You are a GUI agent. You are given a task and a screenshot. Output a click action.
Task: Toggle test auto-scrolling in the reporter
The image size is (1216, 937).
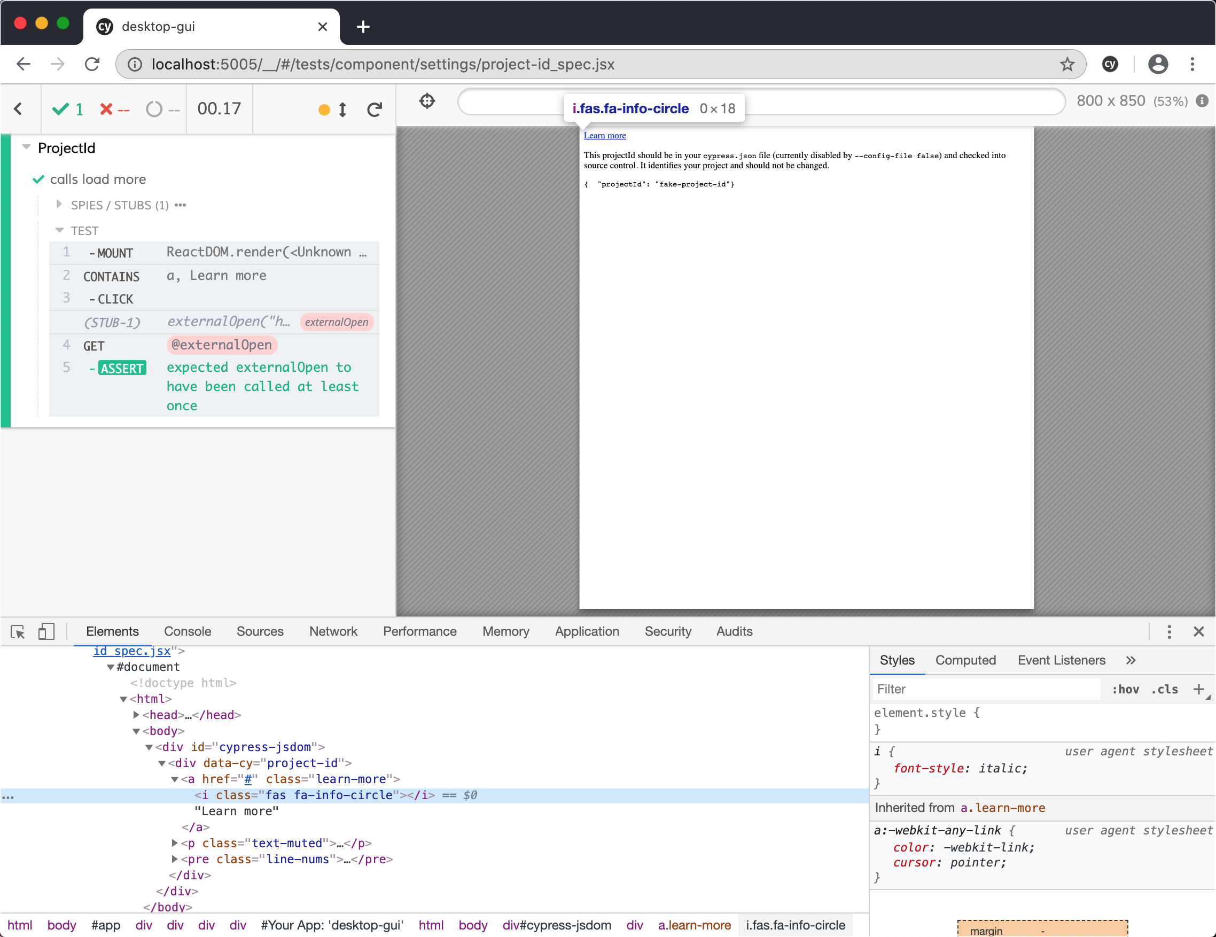click(344, 110)
